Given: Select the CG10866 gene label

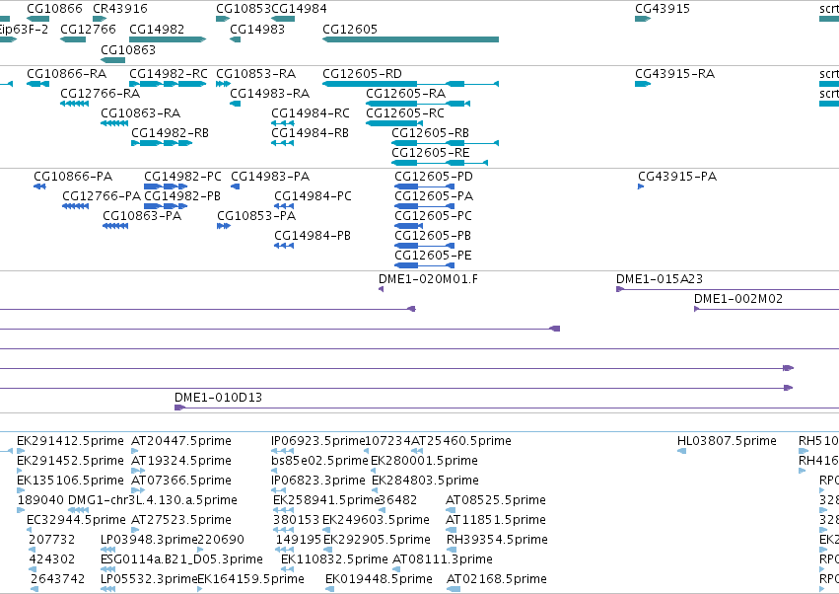Looking at the screenshot, I should pos(54,9).
